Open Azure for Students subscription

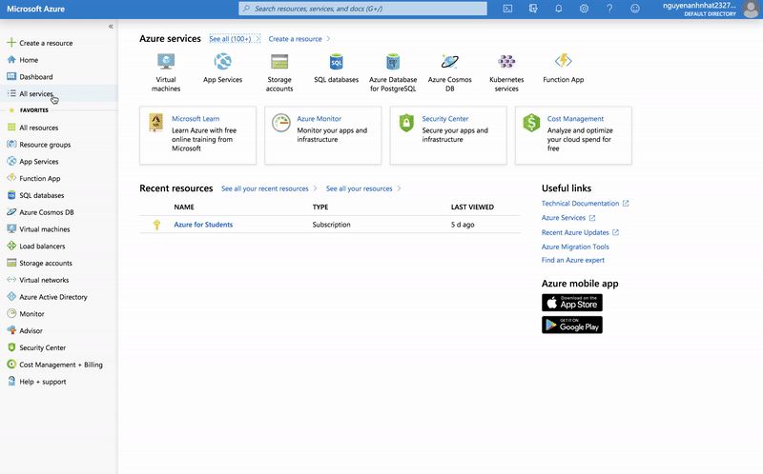coord(203,225)
